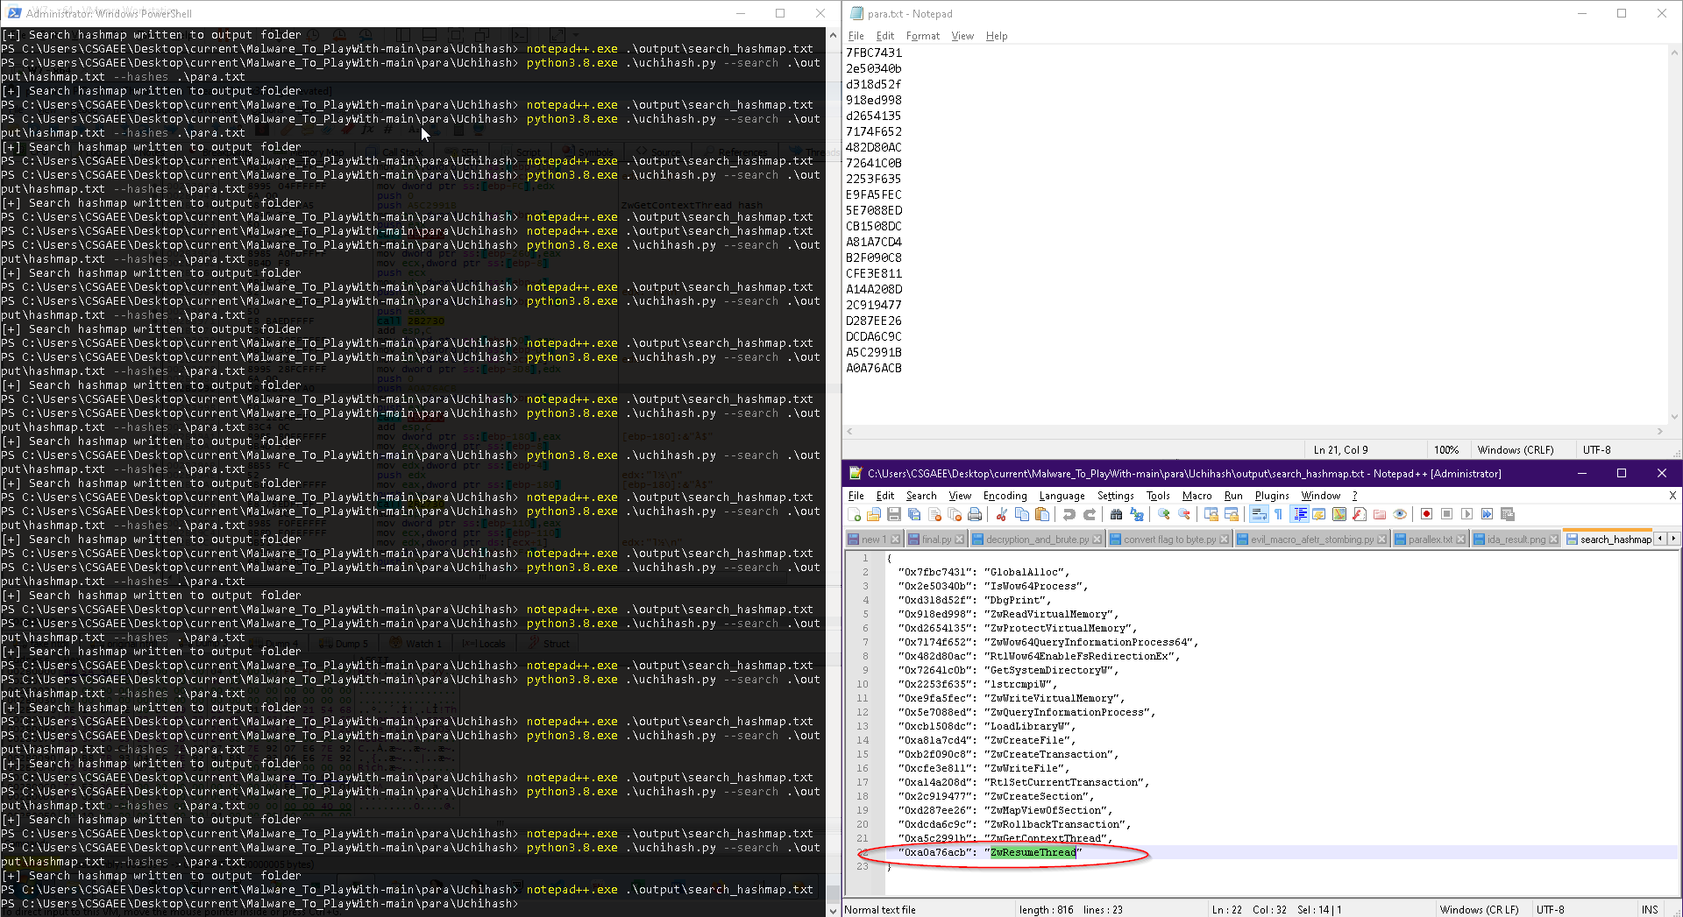Start macro recording in Notepad++
This screenshot has height=917, width=1683.
point(1427,514)
